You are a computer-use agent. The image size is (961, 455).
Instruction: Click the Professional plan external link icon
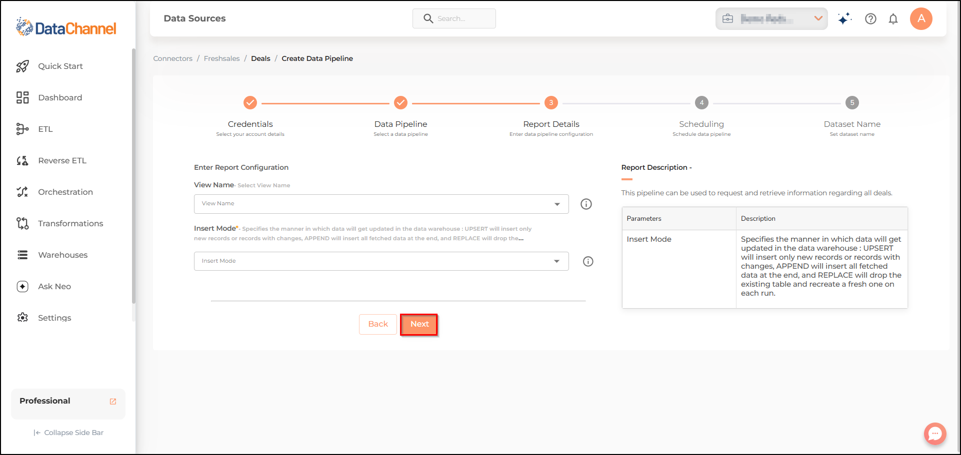point(113,401)
